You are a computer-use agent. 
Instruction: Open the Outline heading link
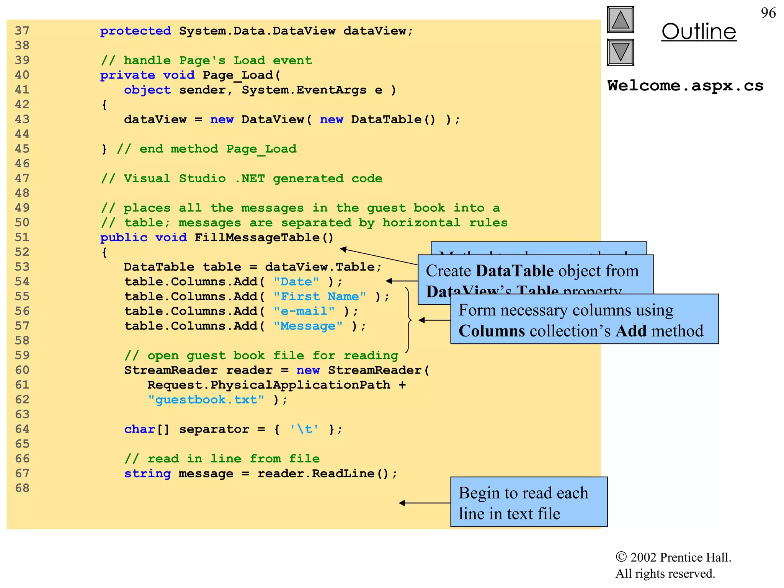[699, 31]
